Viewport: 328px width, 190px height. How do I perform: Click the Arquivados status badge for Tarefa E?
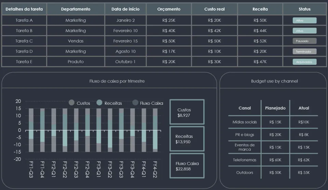pos(304,62)
